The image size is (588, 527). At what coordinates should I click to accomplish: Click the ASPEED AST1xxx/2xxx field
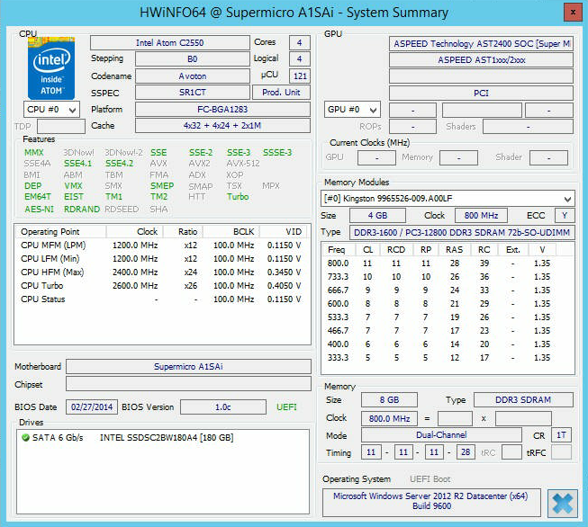click(x=481, y=60)
